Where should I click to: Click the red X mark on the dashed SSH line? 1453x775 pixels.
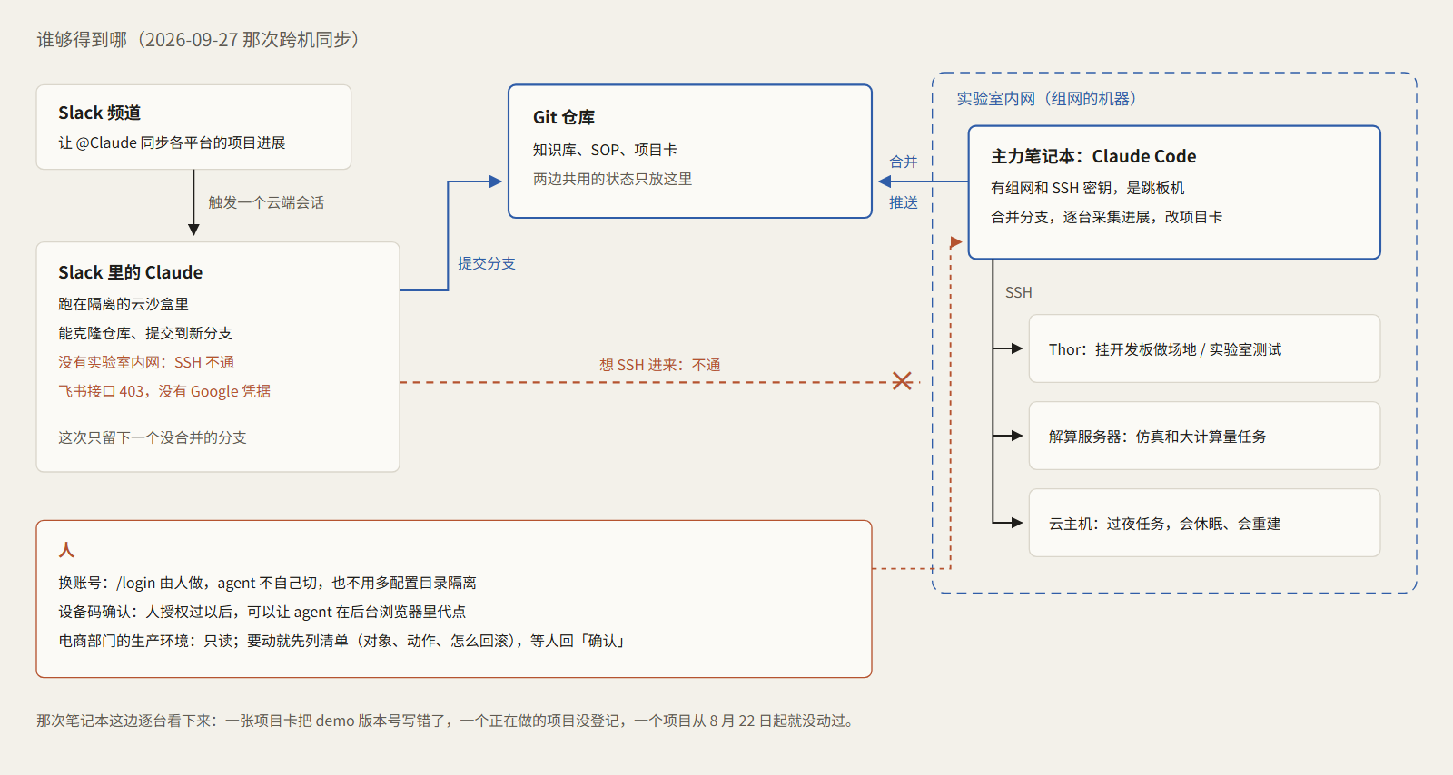click(x=902, y=381)
